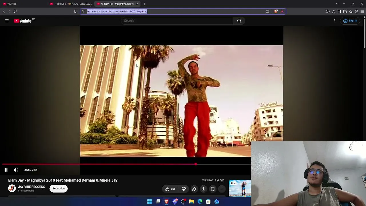This screenshot has width=366, height=206.
Task: Bookmark this page from the browser toolbar
Action: pyautogui.click(x=75, y=11)
